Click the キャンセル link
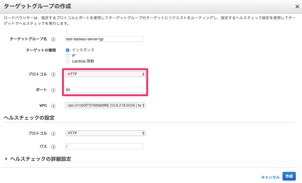Image resolution: width=302 pixels, height=183 pixels. [x=270, y=176]
